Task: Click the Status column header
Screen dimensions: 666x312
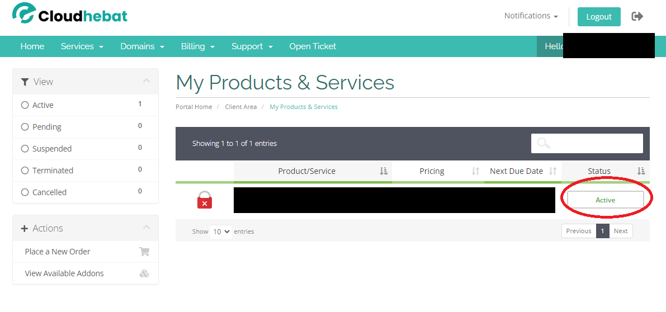Action: pos(605,171)
